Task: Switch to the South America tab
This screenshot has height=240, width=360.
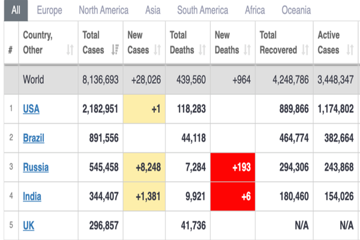Action: coord(202,10)
